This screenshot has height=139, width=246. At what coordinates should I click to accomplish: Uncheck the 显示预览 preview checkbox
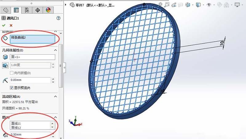11,88
